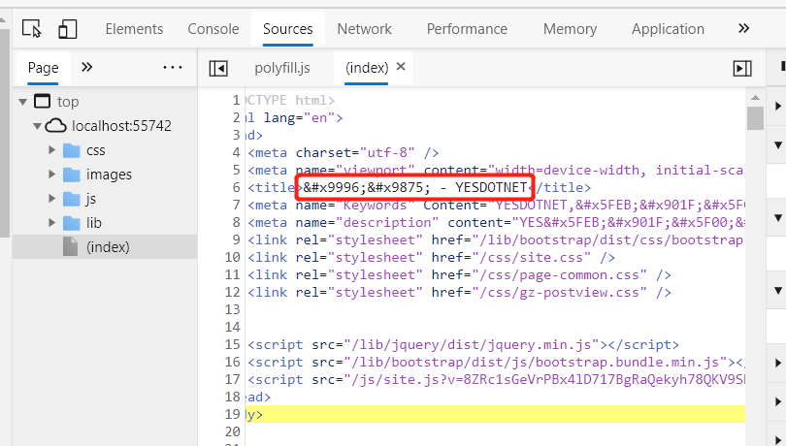Open the Network tab
This screenshot has width=786, height=446.
click(365, 29)
